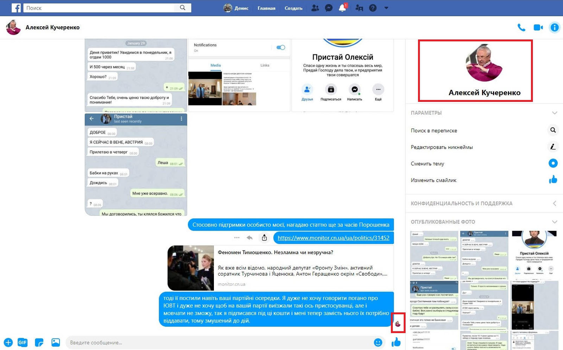Open the sticker picker icon
563x350 pixels.
tap(39, 343)
